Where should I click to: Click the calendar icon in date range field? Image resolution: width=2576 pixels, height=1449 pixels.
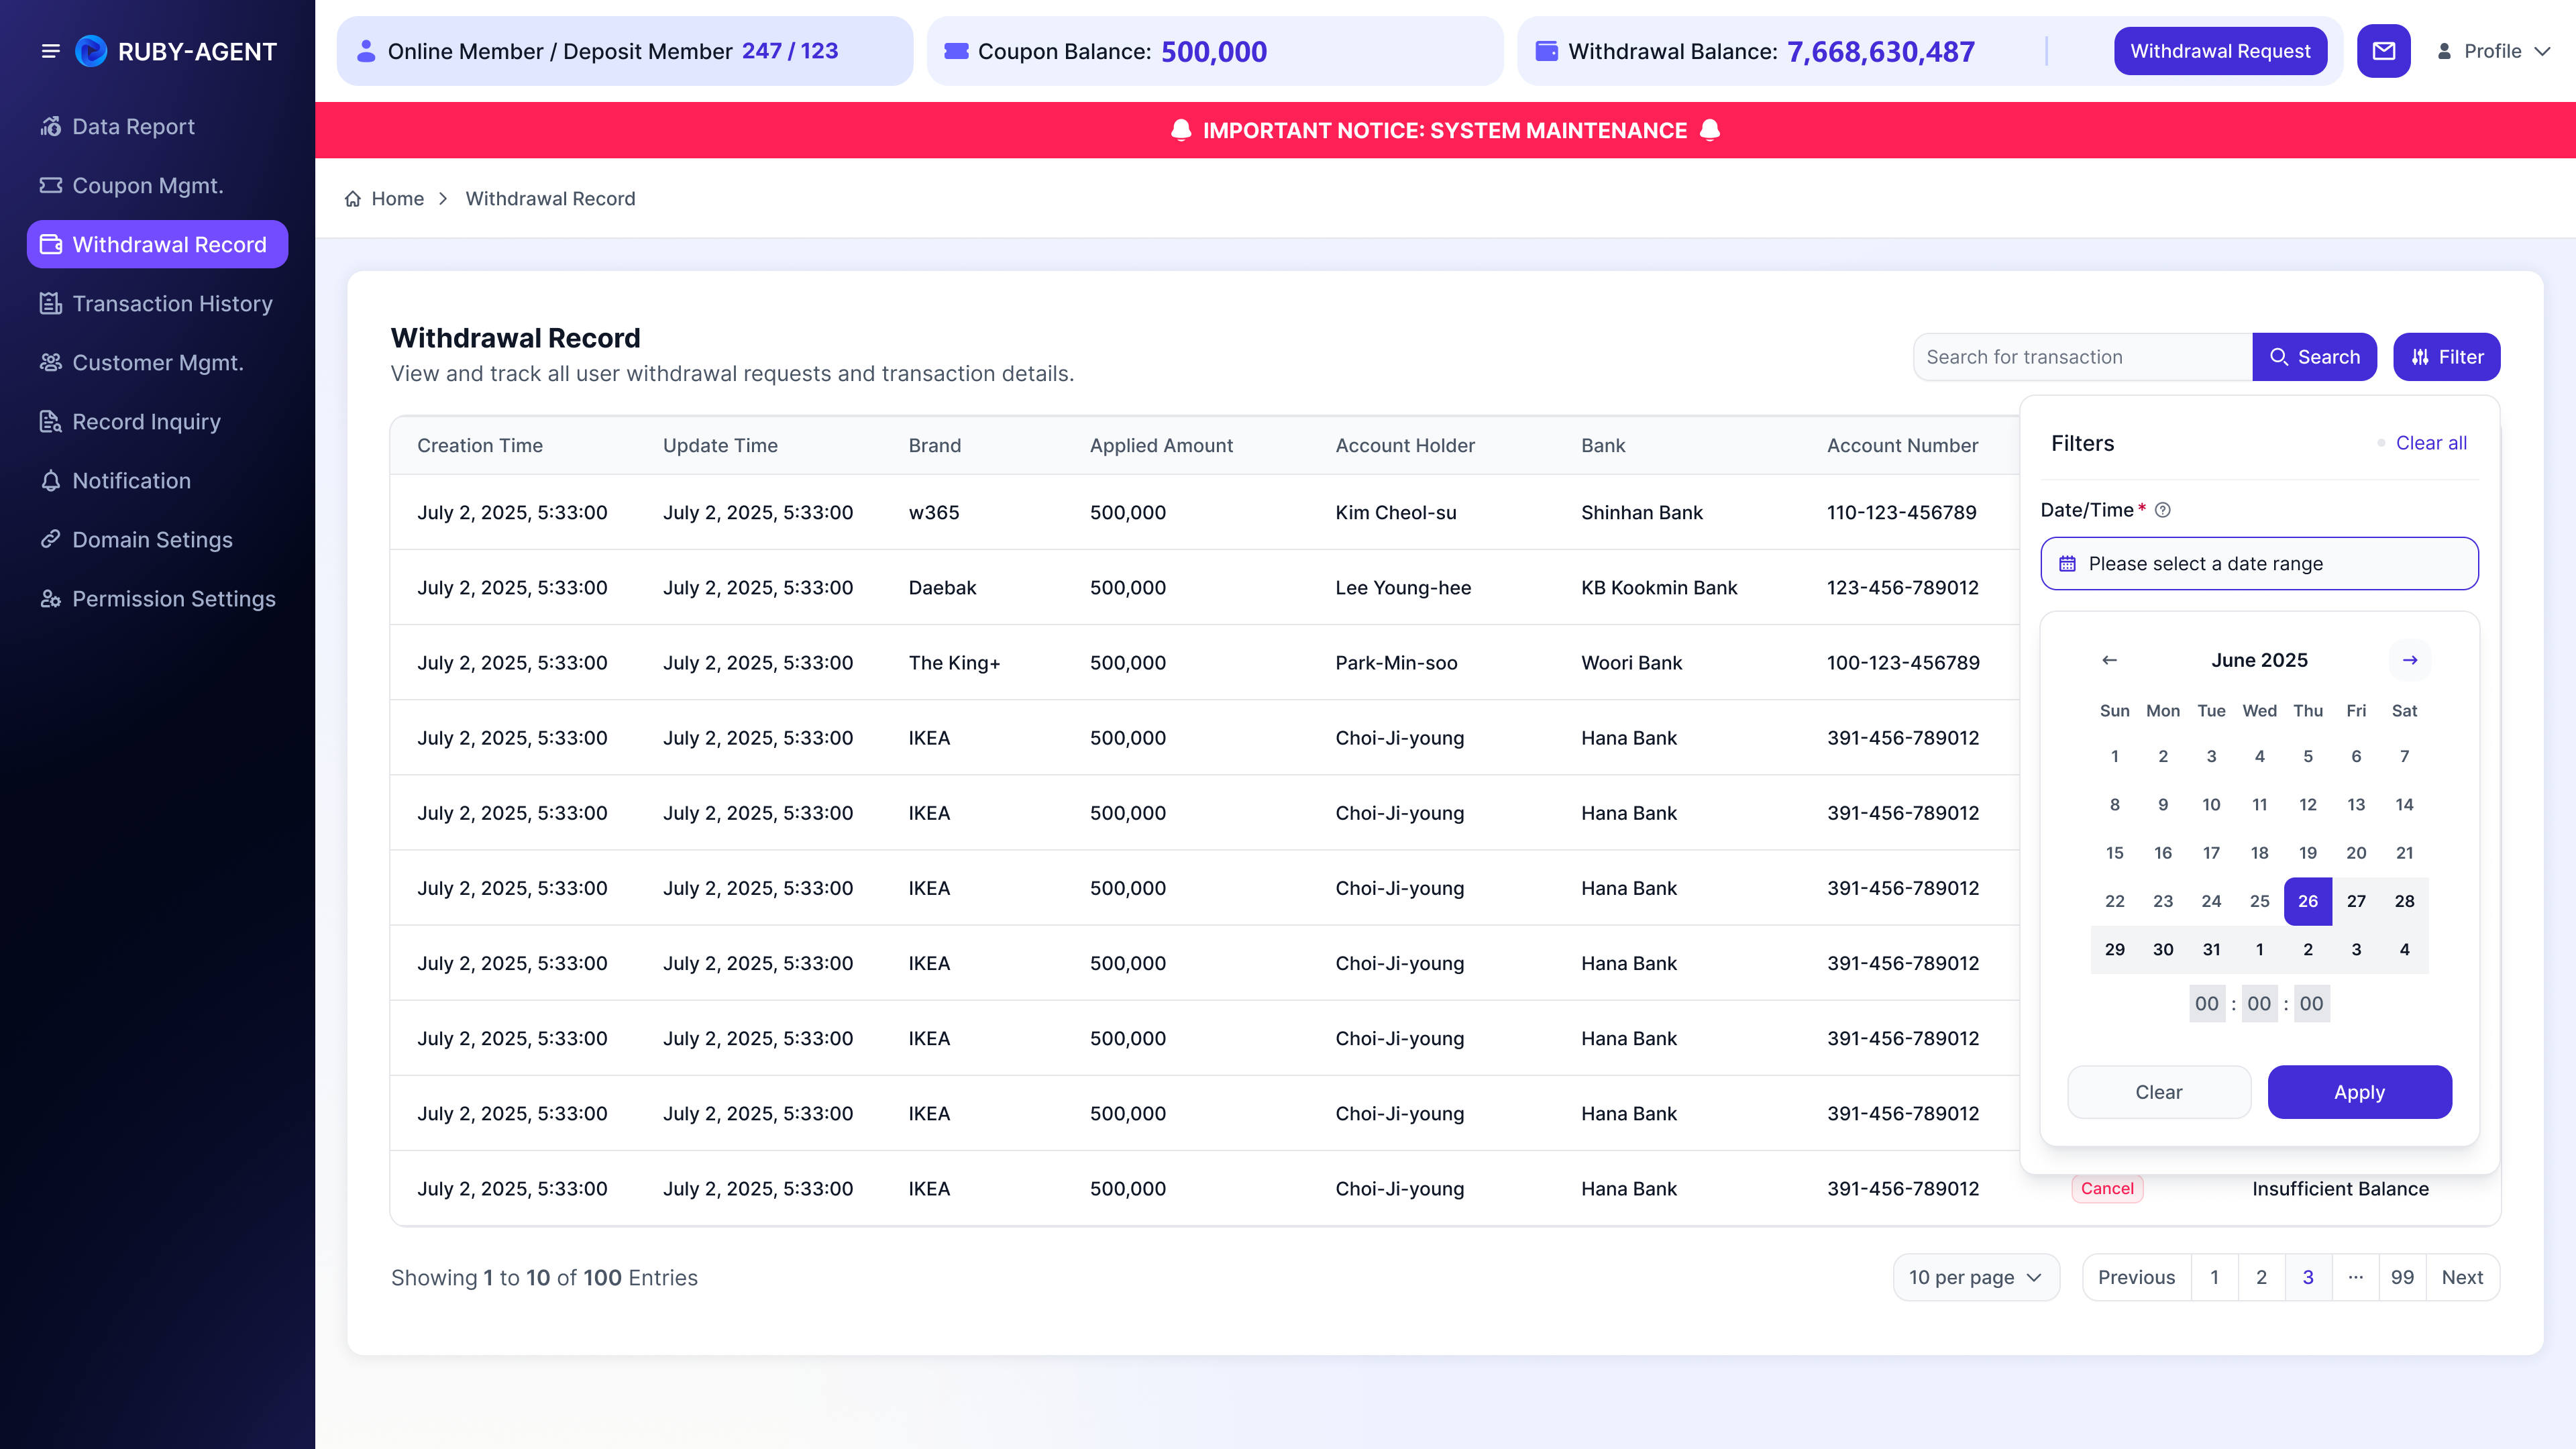[2068, 564]
